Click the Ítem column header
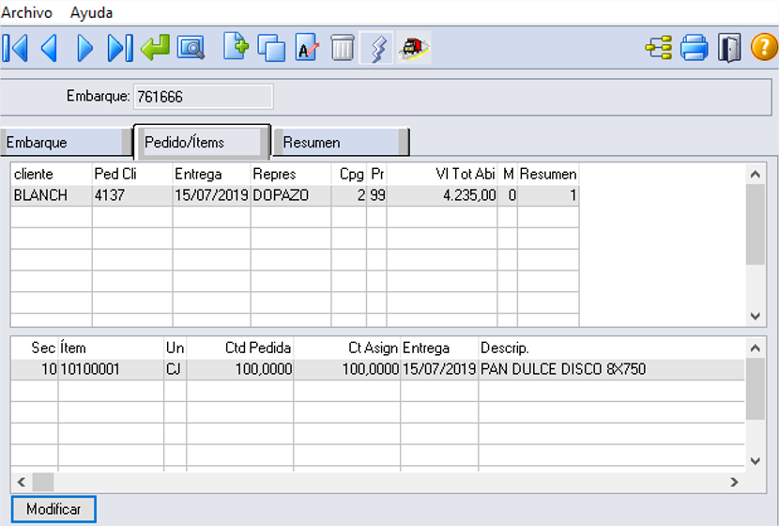 coord(112,348)
